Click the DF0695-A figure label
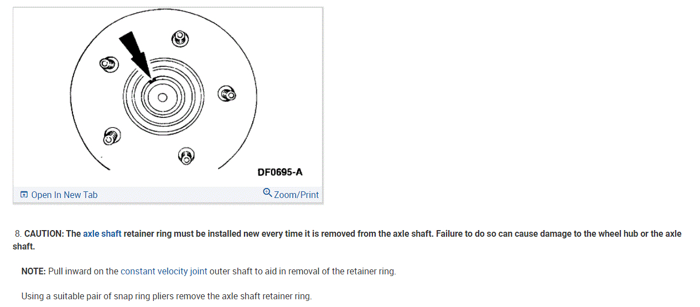Image resolution: width=700 pixels, height=307 pixels. tap(280, 172)
